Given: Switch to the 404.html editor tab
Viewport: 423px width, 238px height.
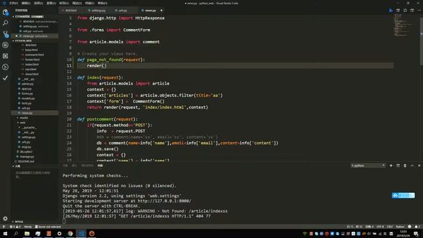Looking at the screenshot, I should pos(71,11).
